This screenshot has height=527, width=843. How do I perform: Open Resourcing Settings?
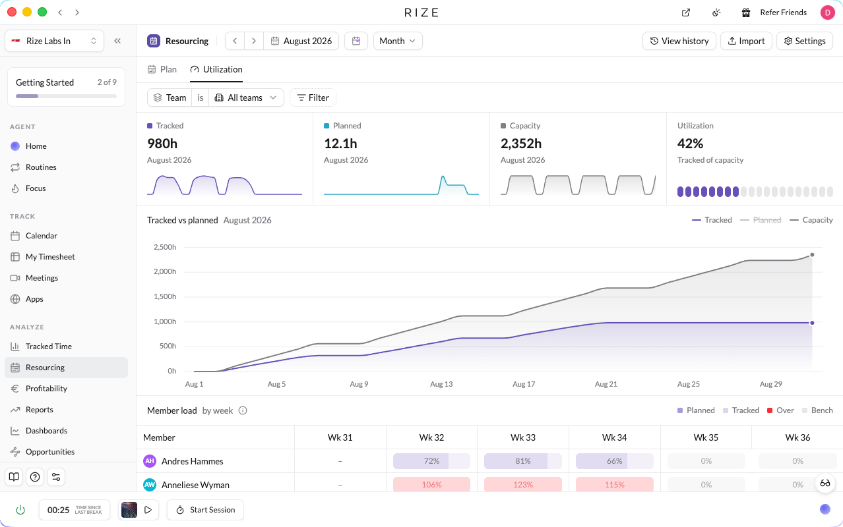[x=804, y=41]
